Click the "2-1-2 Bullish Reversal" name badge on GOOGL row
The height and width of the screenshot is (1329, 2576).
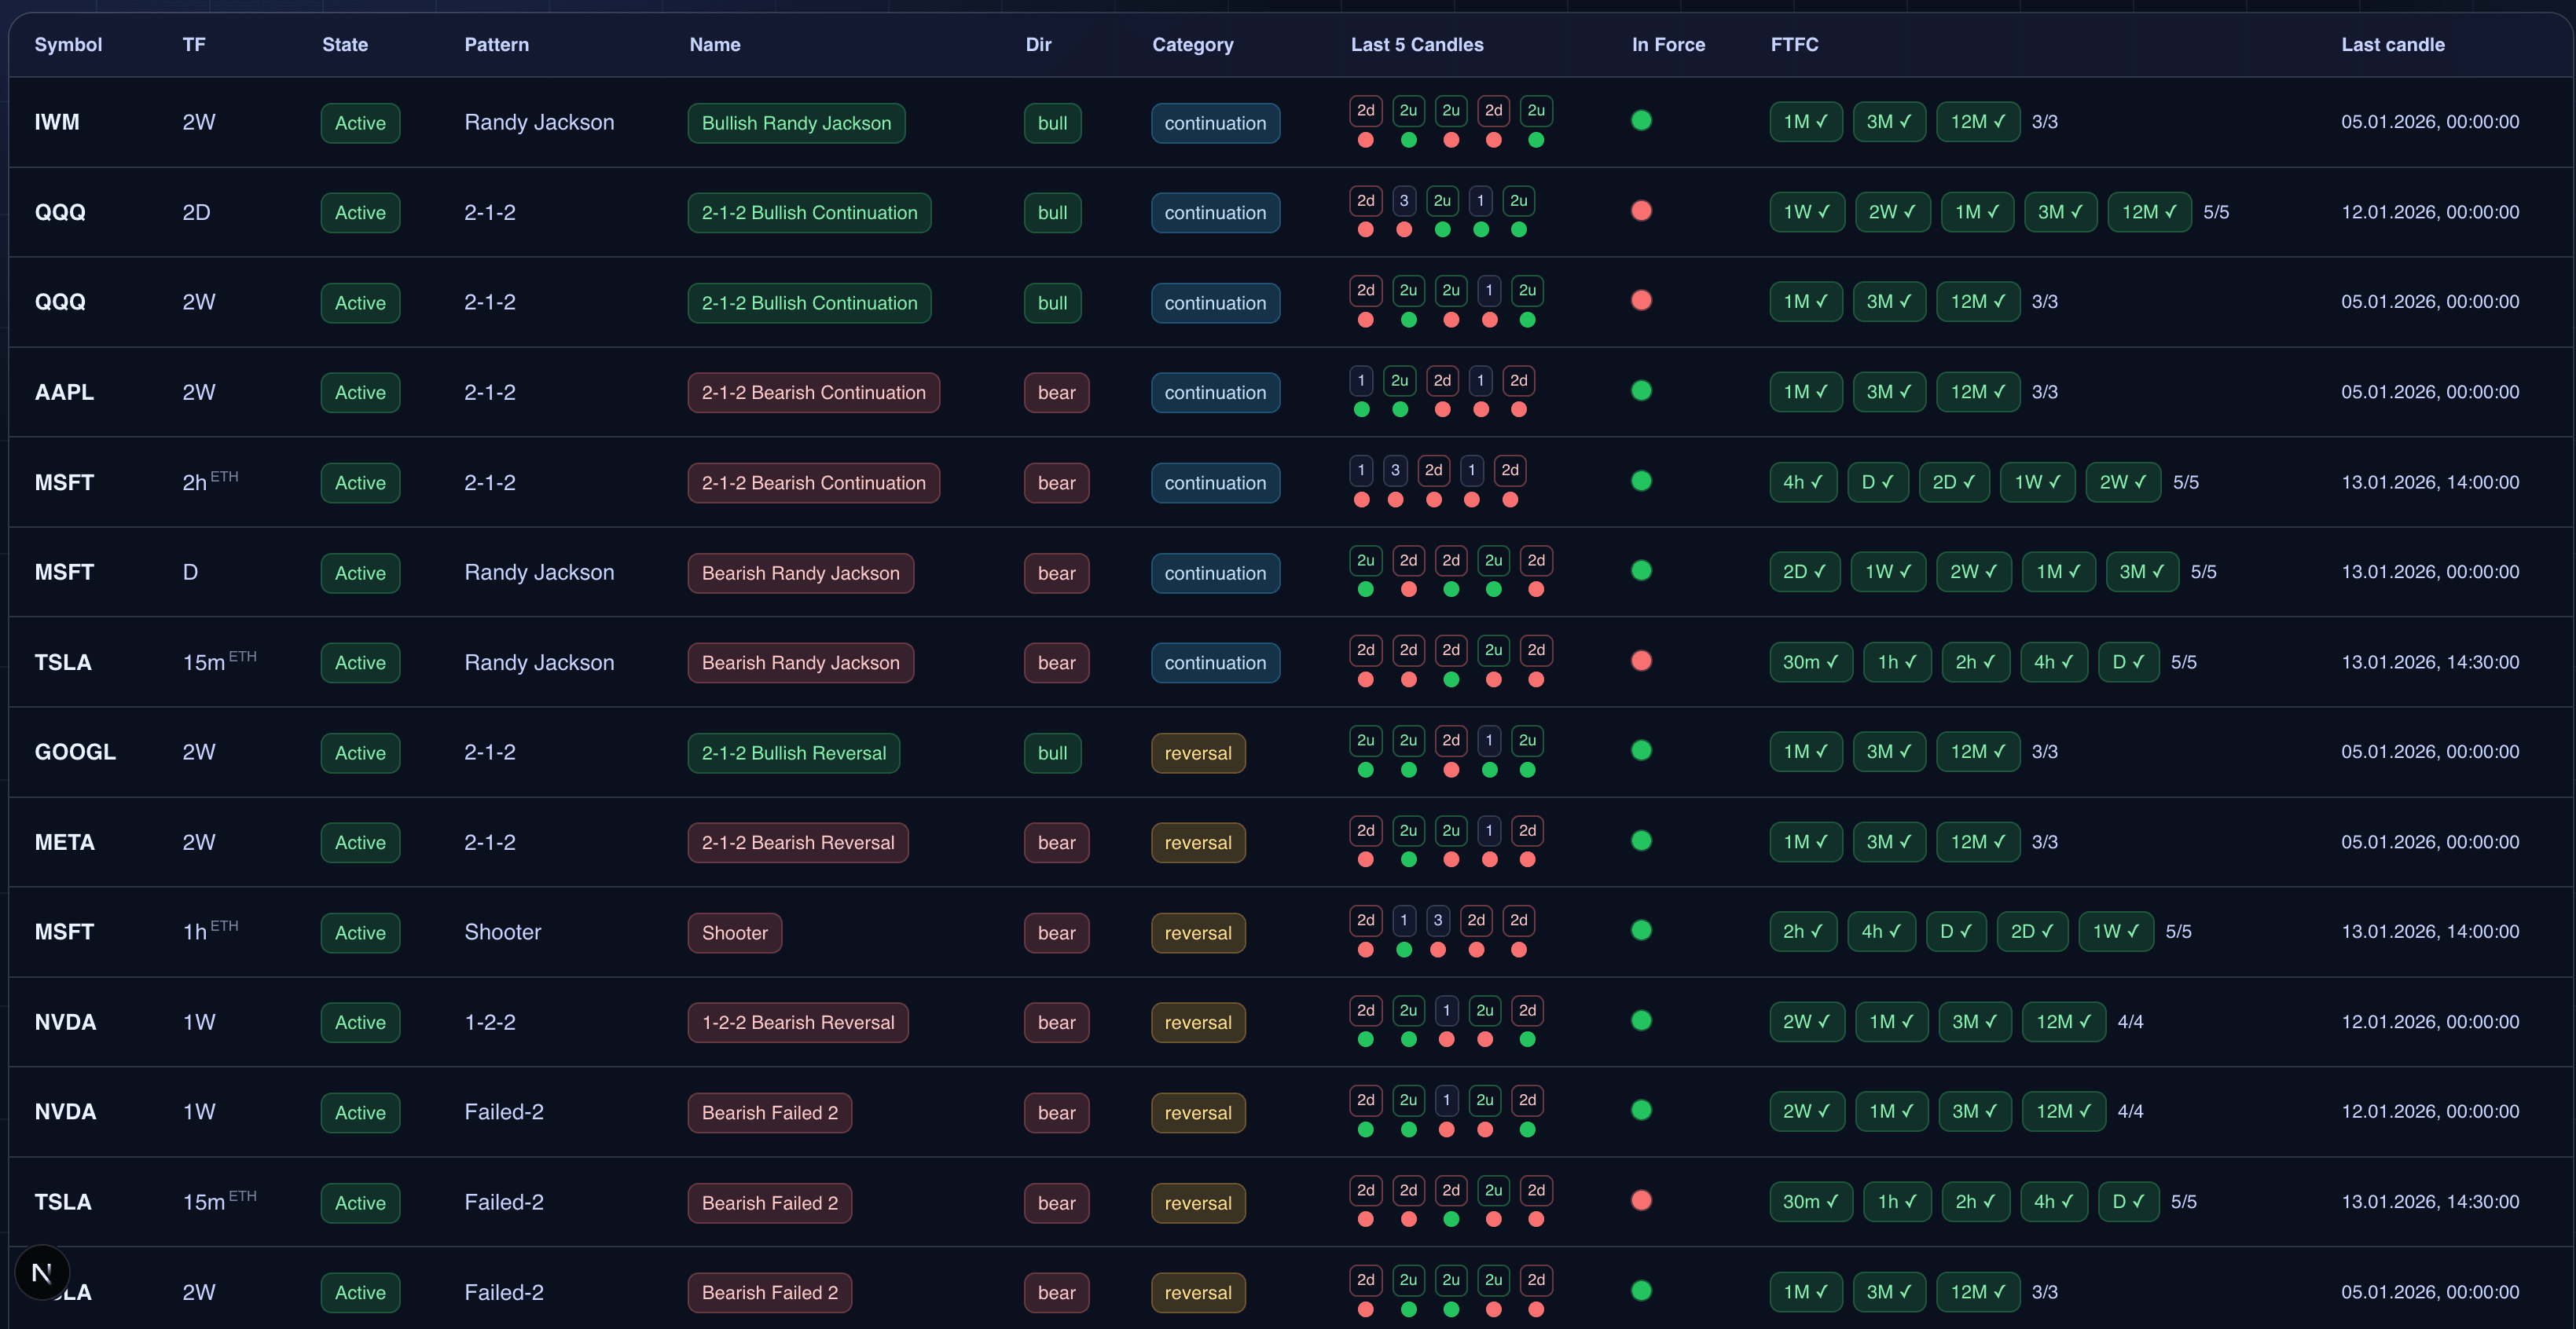click(x=793, y=752)
